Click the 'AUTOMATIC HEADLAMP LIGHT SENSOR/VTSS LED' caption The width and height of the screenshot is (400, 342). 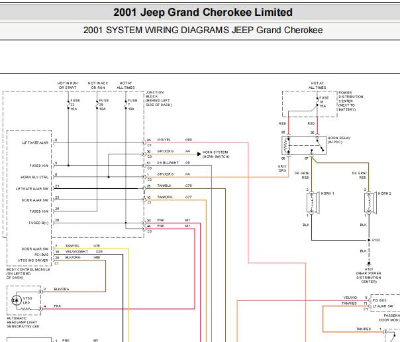click(x=23, y=322)
